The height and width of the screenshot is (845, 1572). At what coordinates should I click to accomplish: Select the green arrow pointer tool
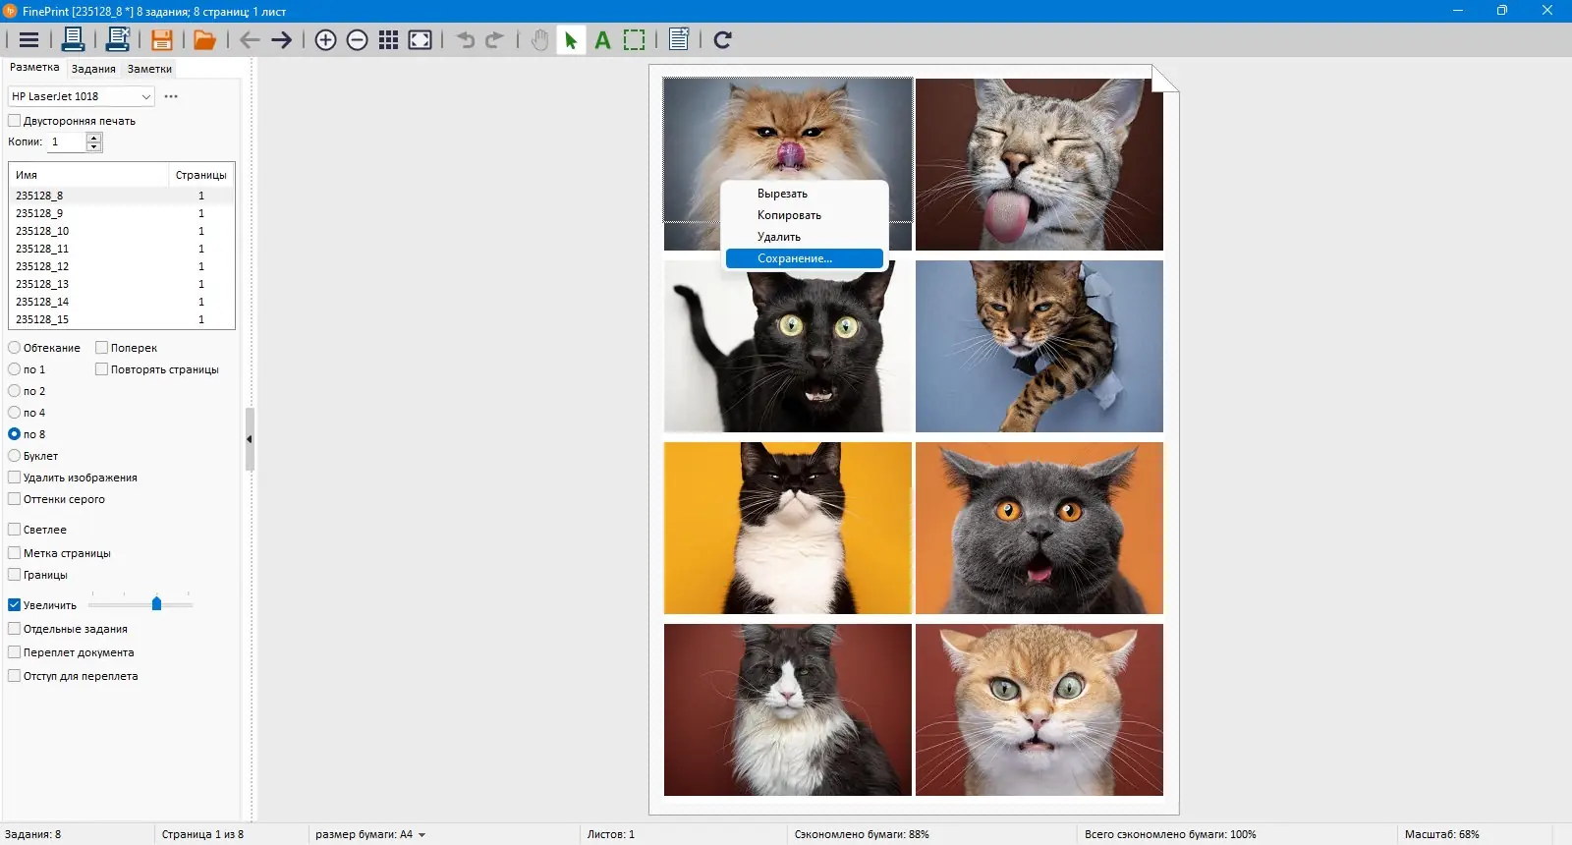[x=571, y=40]
